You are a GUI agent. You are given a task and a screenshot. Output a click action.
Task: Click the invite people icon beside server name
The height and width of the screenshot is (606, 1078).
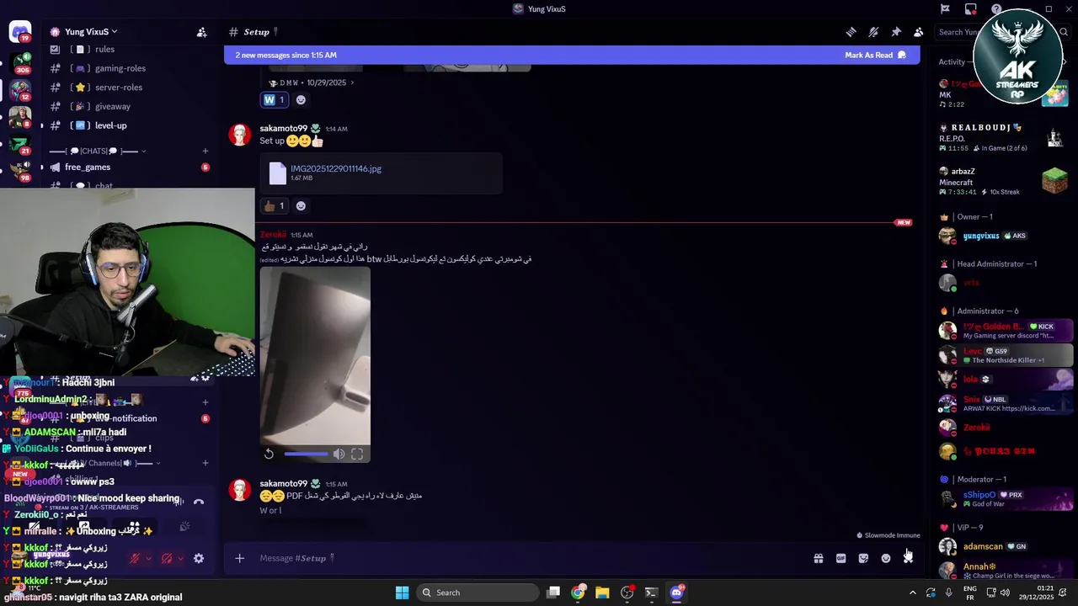pos(201,32)
